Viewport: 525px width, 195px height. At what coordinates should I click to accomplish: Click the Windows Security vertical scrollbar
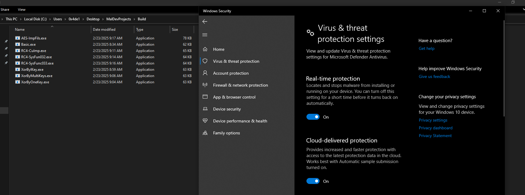click(x=504, y=68)
